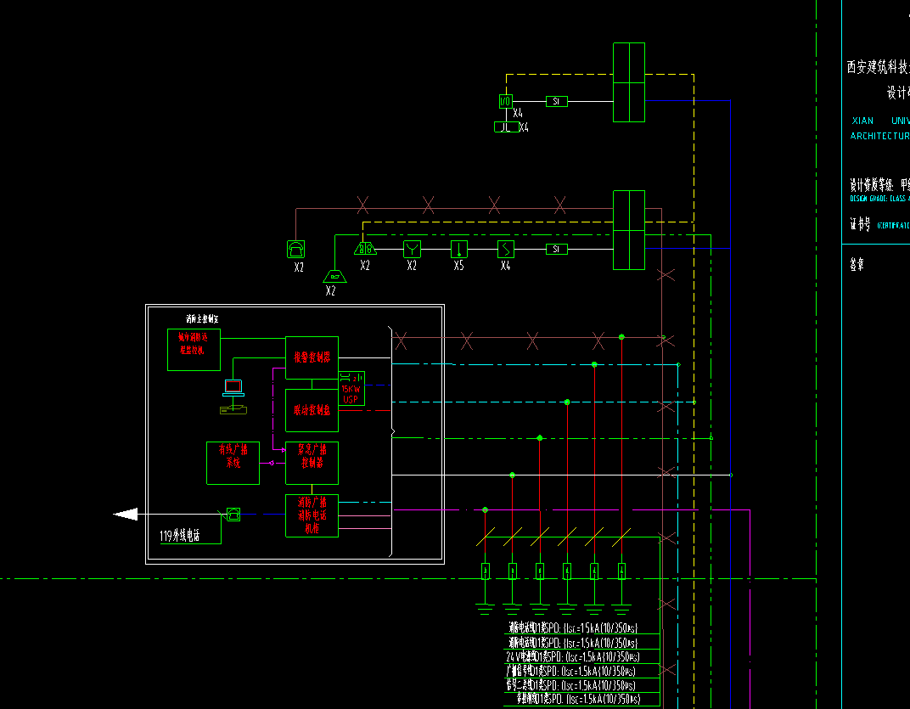Click the 签章 text
Screen dimensions: 910x709
857,265
